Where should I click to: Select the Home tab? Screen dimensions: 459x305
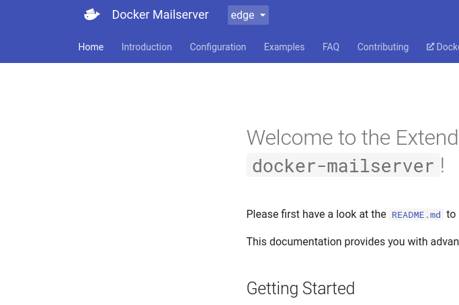click(x=91, y=47)
